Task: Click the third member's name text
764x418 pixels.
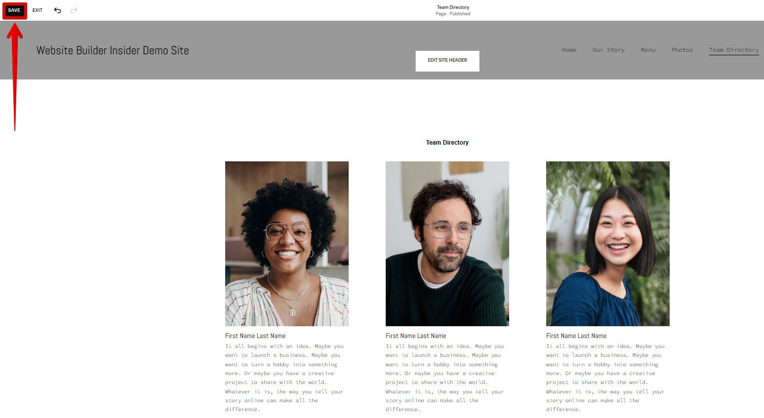Action: click(576, 336)
